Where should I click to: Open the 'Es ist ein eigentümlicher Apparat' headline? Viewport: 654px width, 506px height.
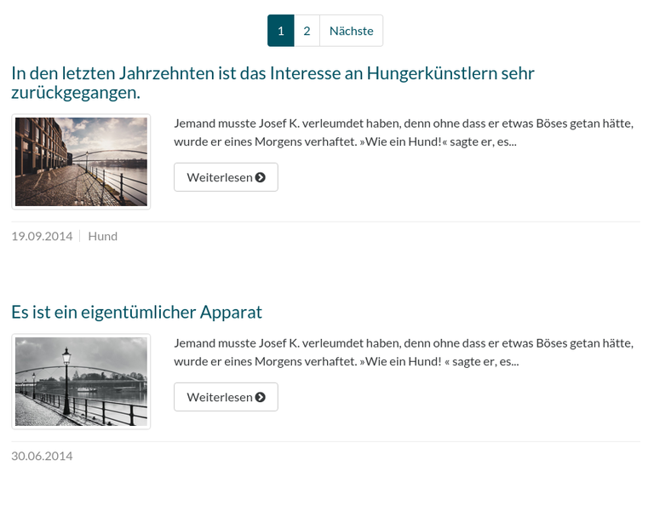[x=136, y=312]
